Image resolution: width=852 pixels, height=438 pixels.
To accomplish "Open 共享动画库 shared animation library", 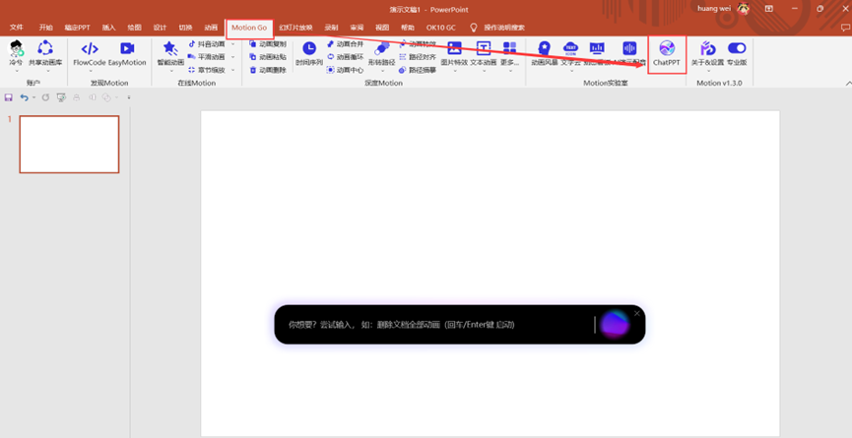I will pos(45,52).
